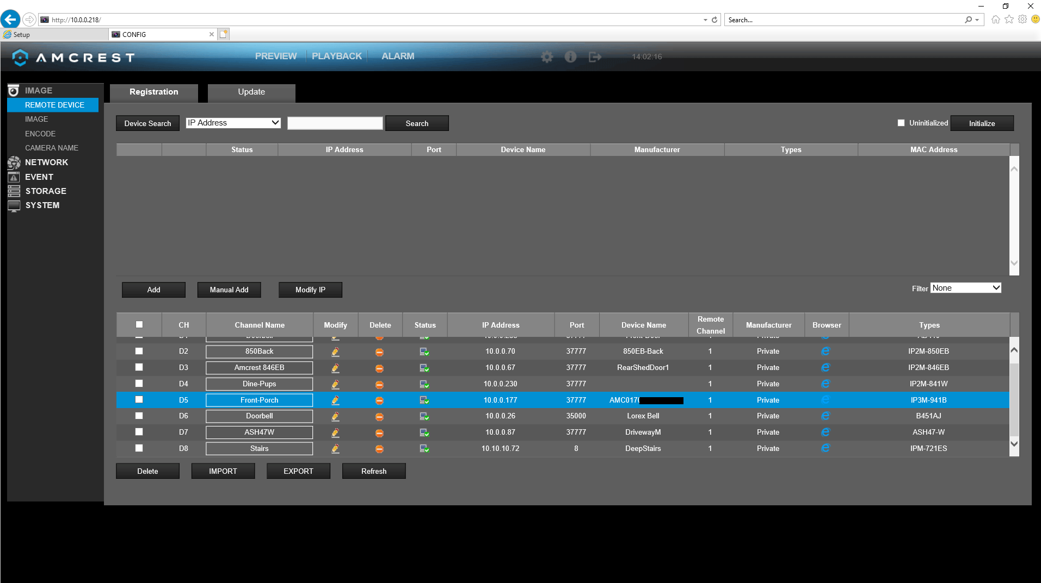Open browser favorites star icon

pos(1009,20)
